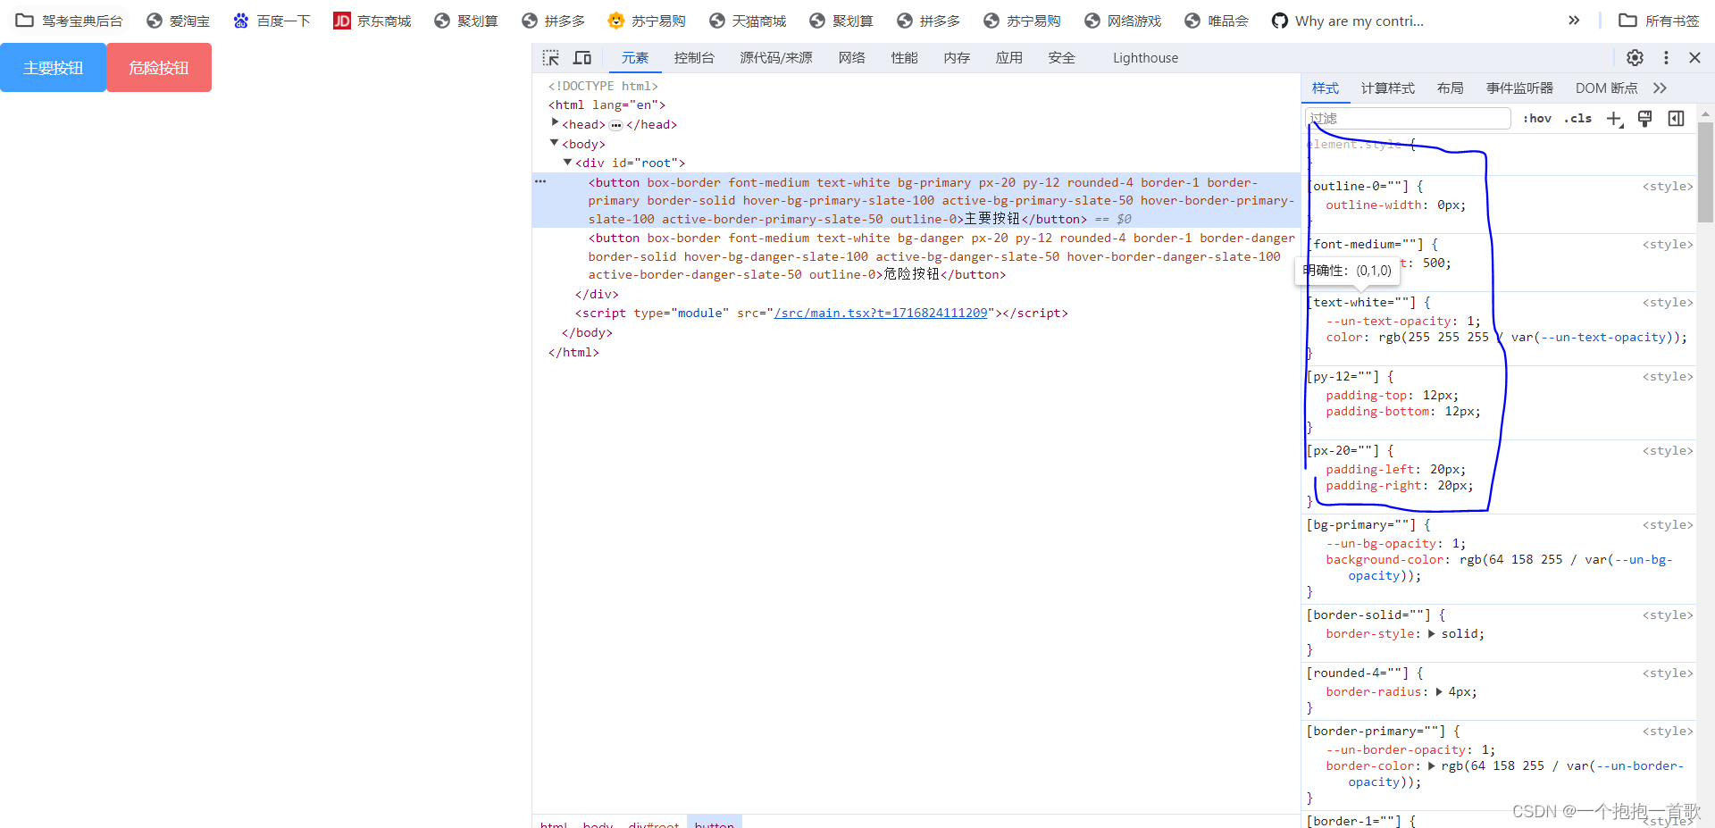1715x828 pixels.
Task: Select the DOM 断点 tab
Action: coord(1606,88)
